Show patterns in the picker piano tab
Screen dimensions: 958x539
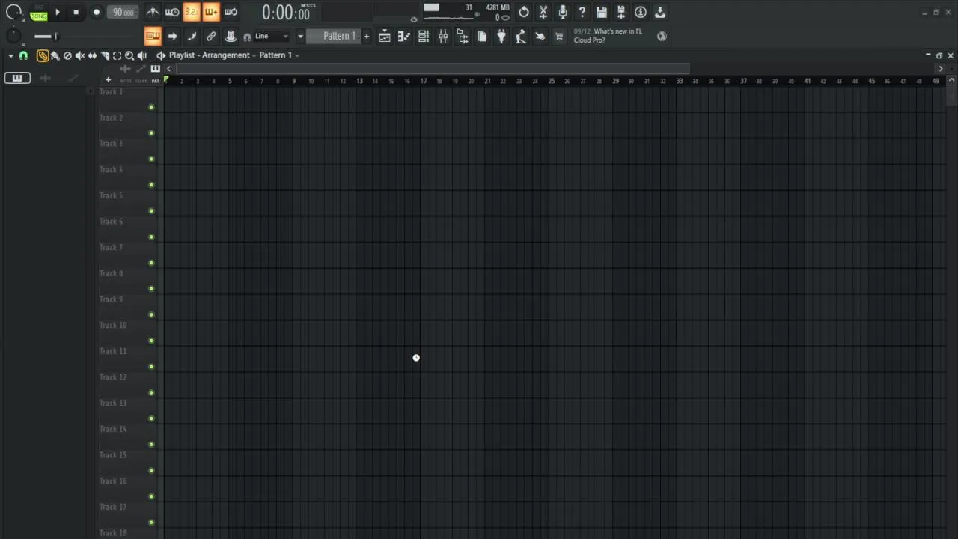point(16,78)
